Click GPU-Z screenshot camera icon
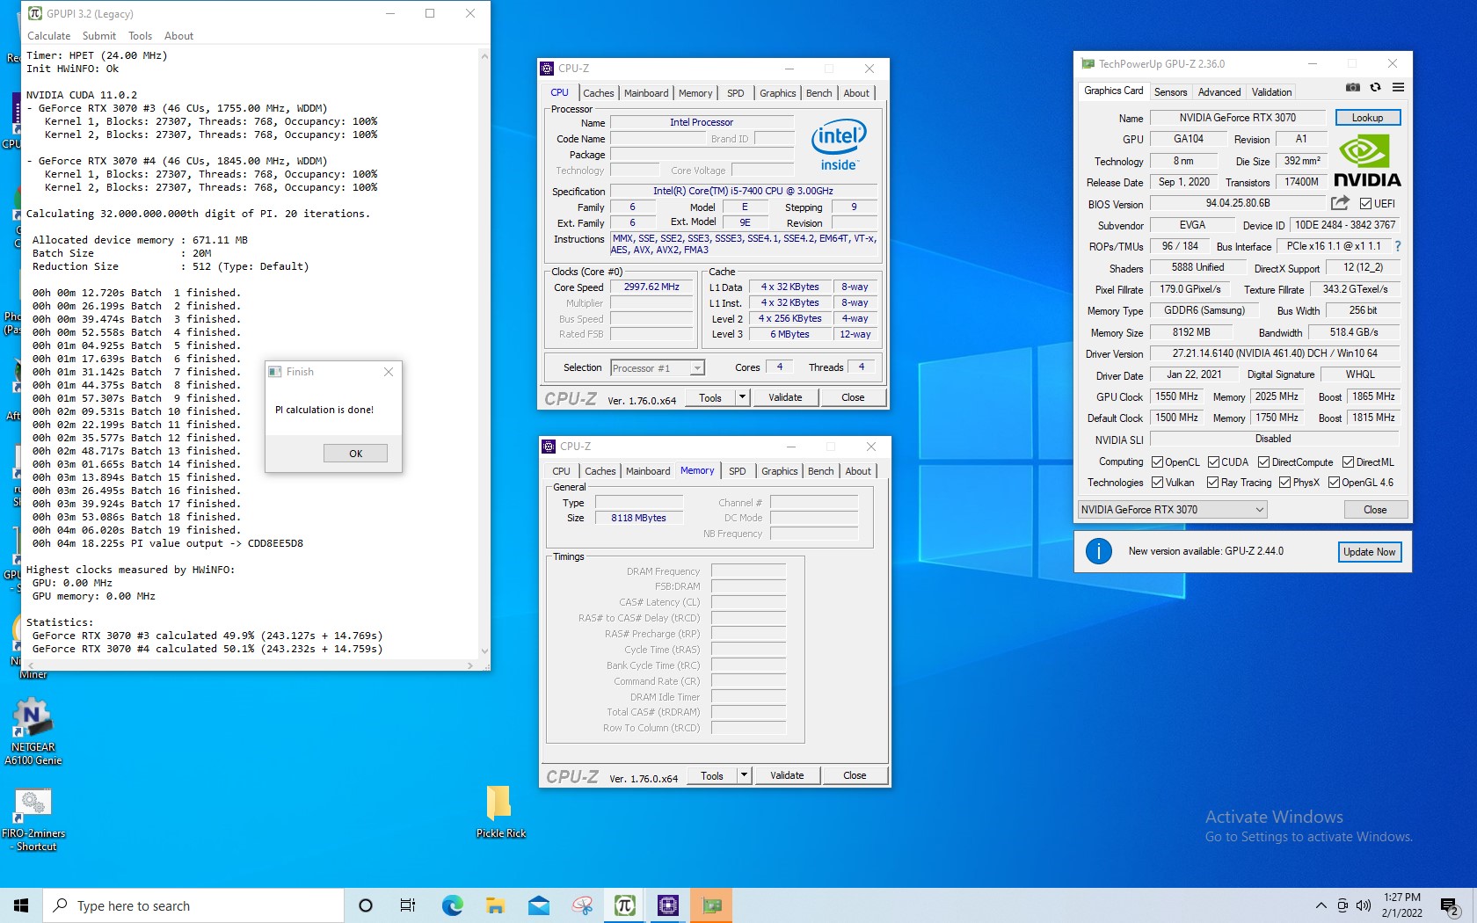Screen dimensions: 1477x923 point(1353,88)
